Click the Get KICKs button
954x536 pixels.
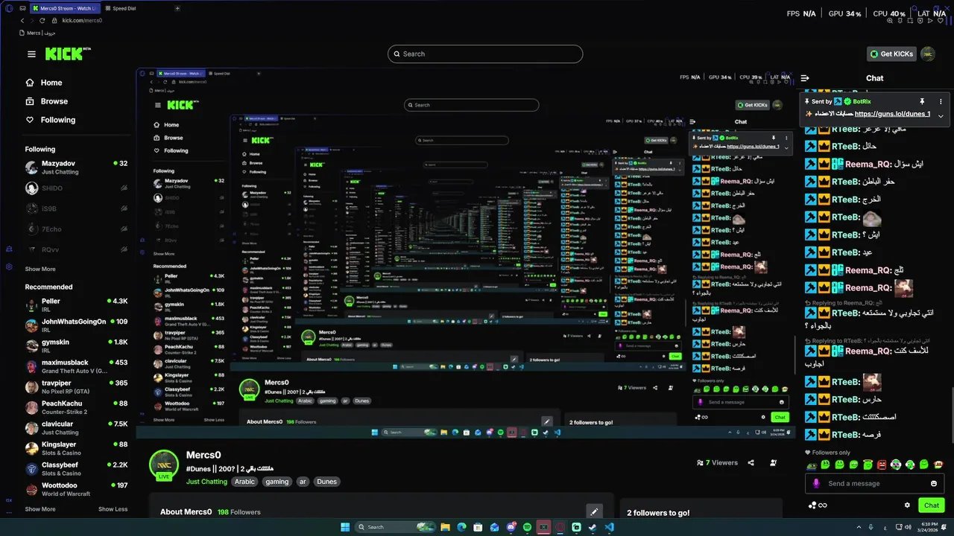click(891, 54)
